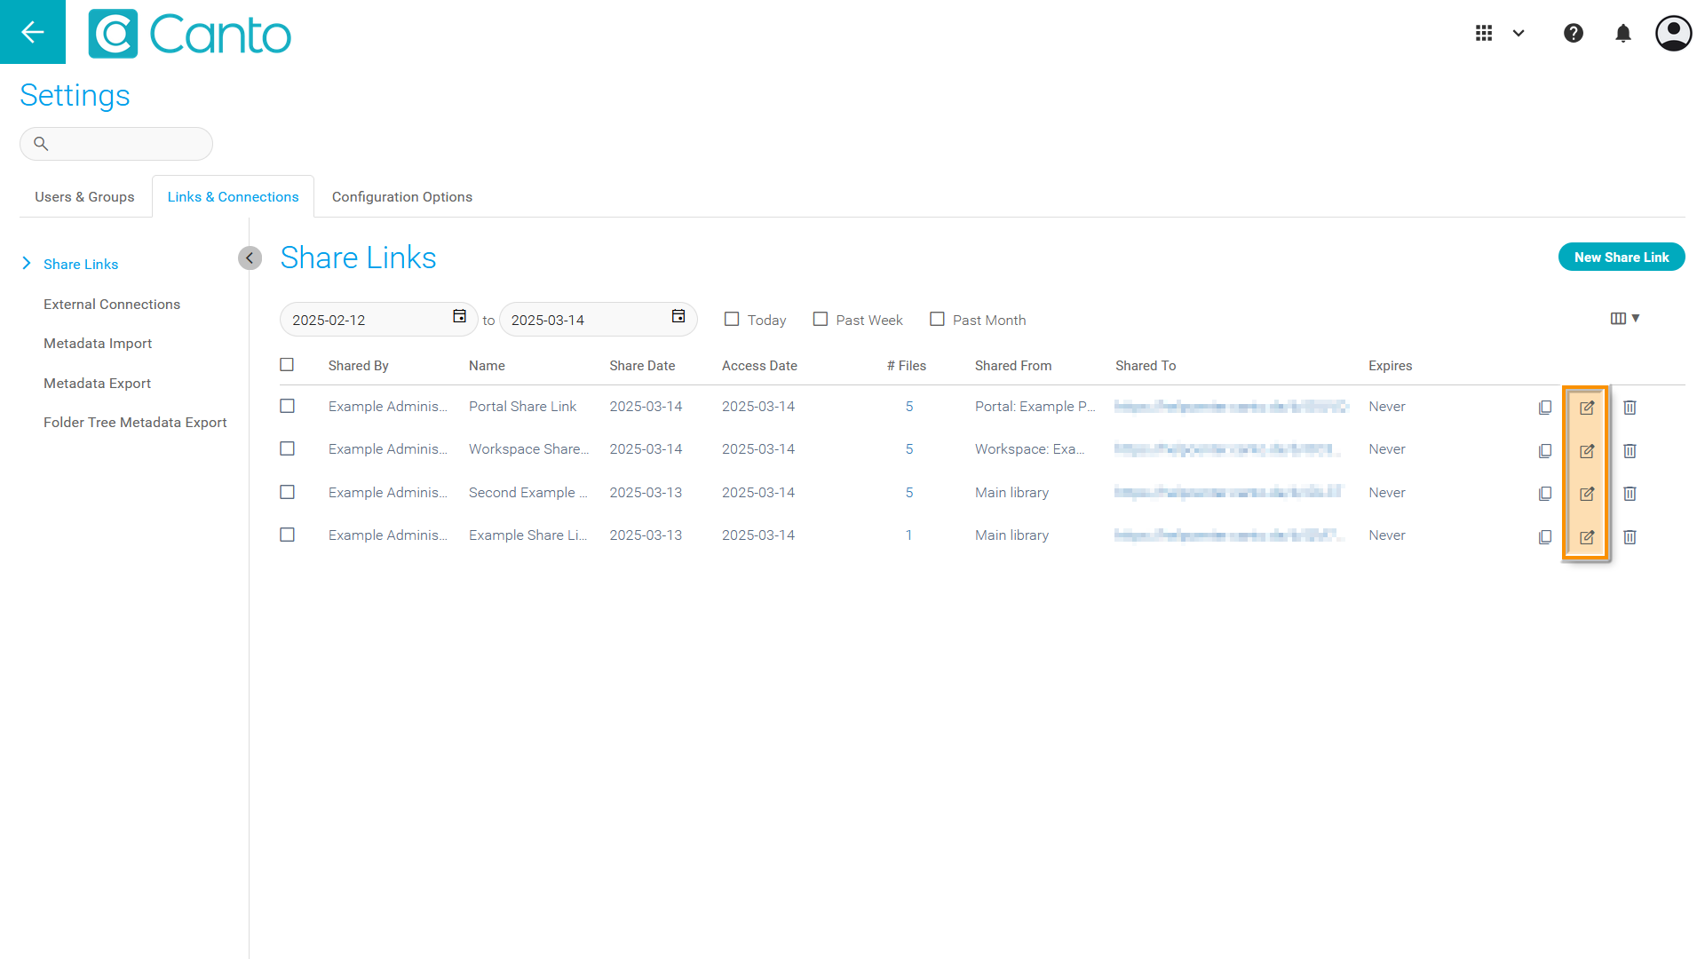
Task: Open the user profile avatar
Action: 1673,33
